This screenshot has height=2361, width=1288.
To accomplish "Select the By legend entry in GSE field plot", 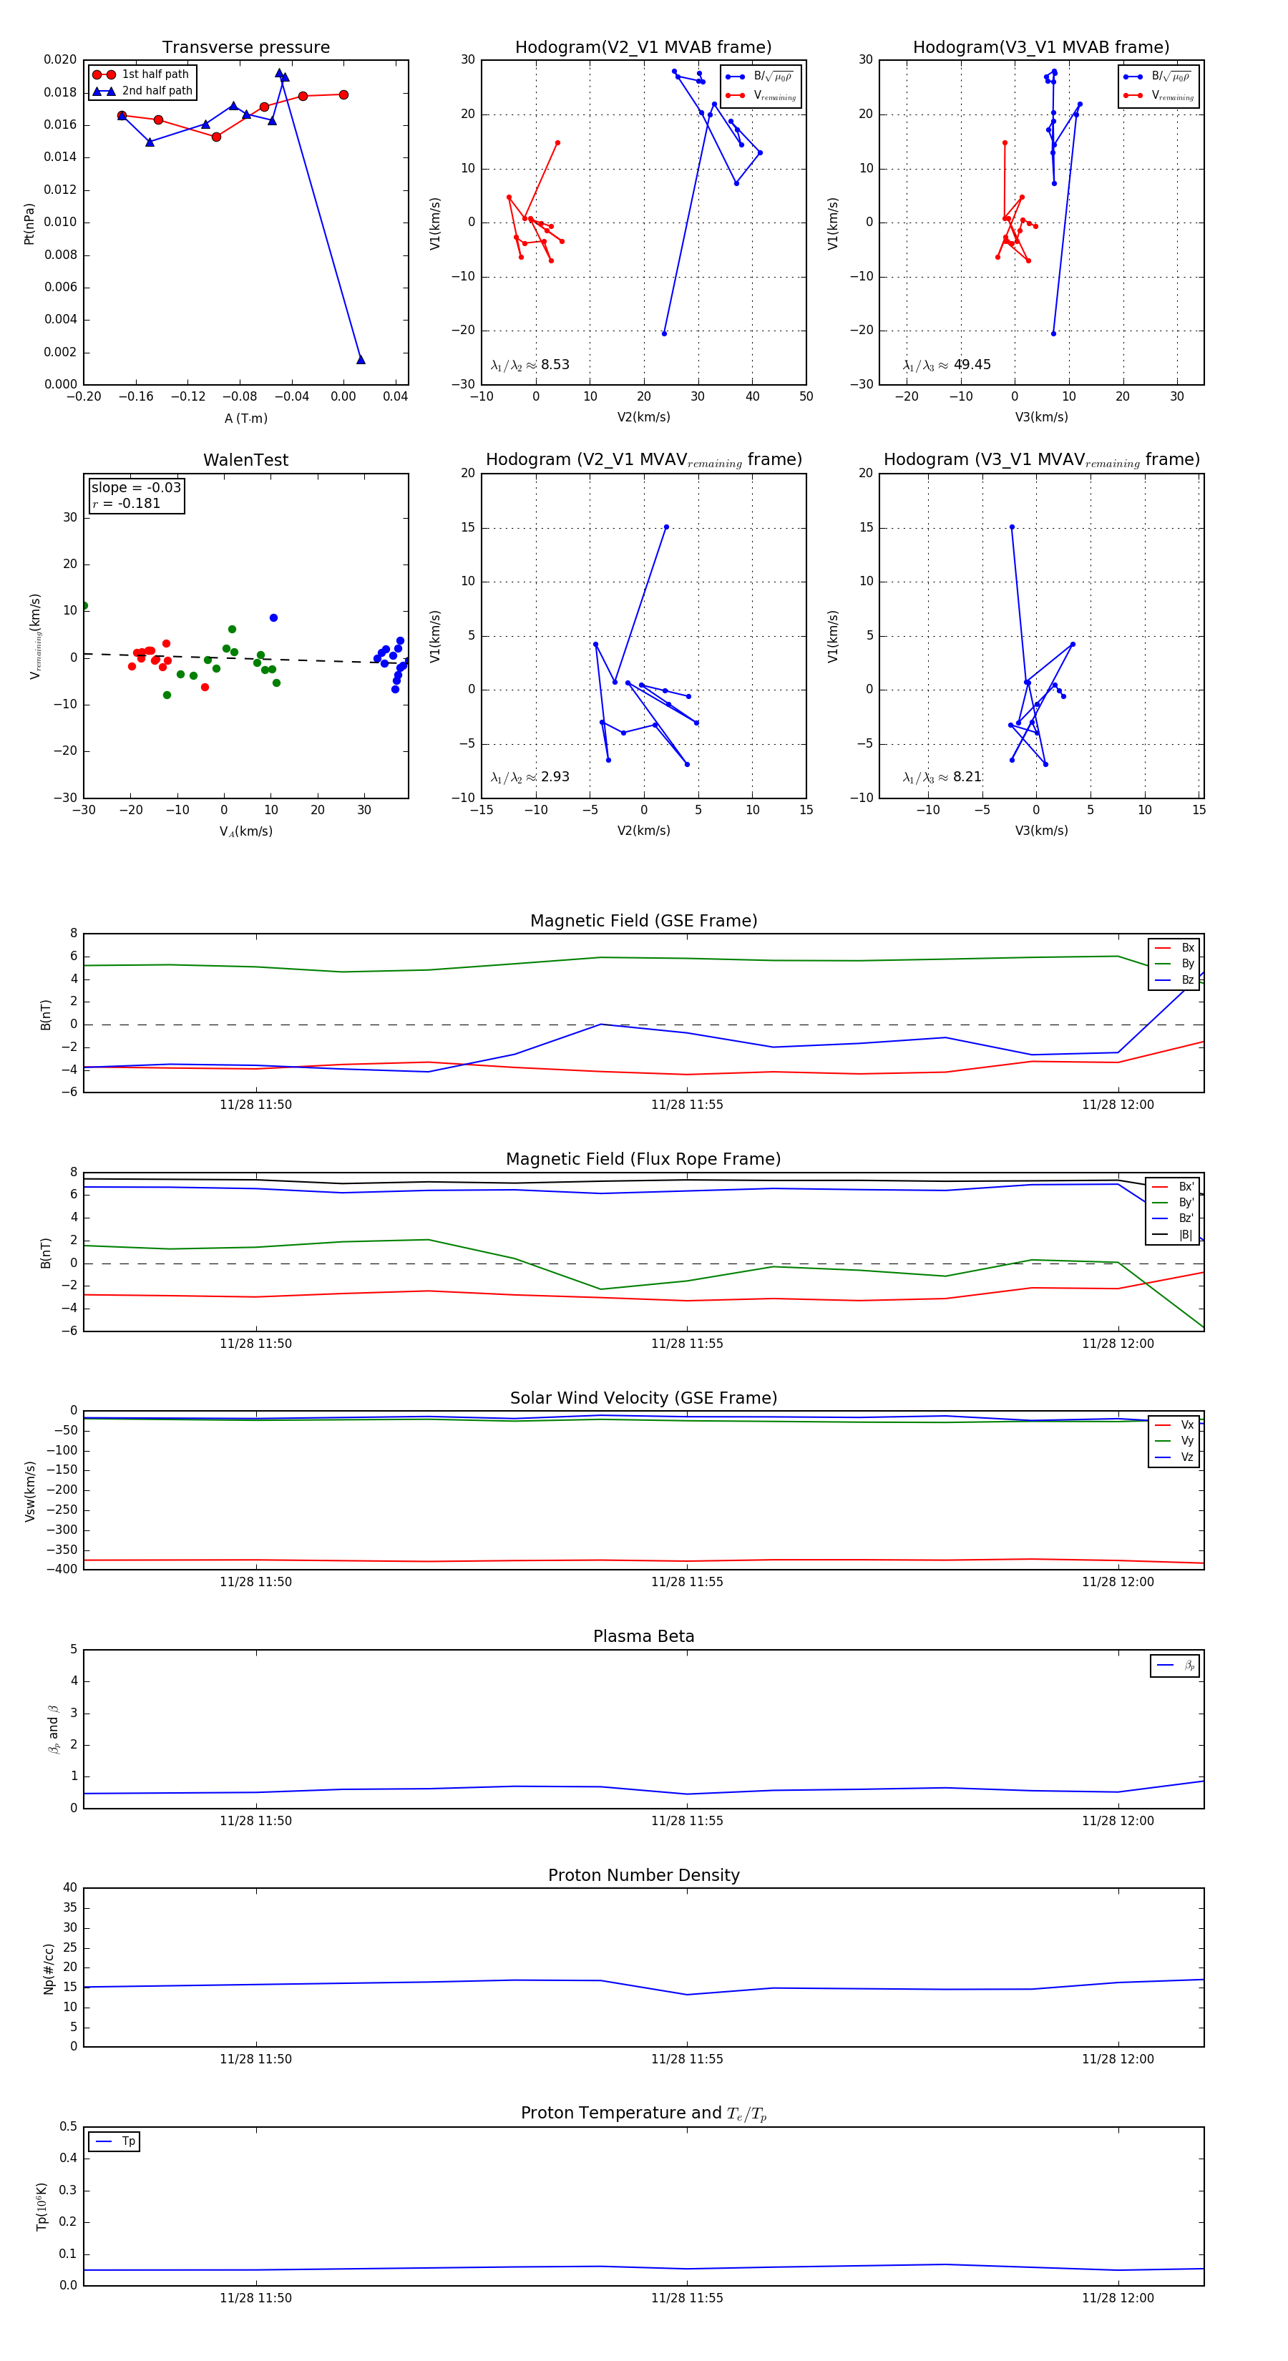I will [1174, 963].
